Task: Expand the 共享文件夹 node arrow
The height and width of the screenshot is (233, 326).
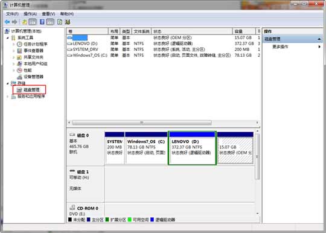Action: 14,57
